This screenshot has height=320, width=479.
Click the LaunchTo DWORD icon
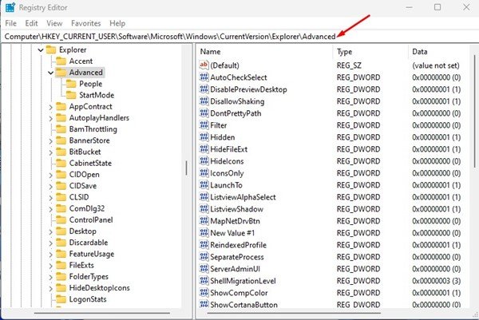click(x=204, y=184)
